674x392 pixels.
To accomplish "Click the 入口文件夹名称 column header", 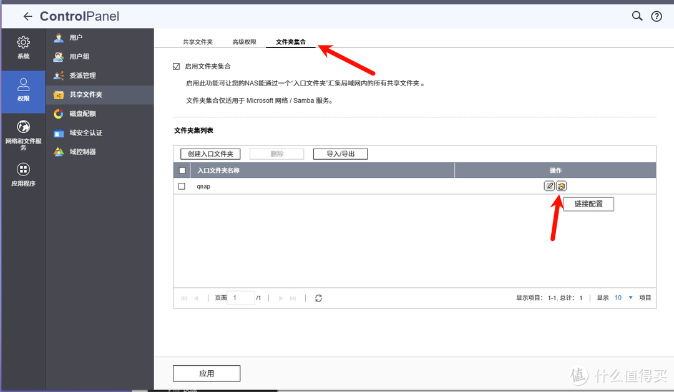I will pyautogui.click(x=323, y=170).
